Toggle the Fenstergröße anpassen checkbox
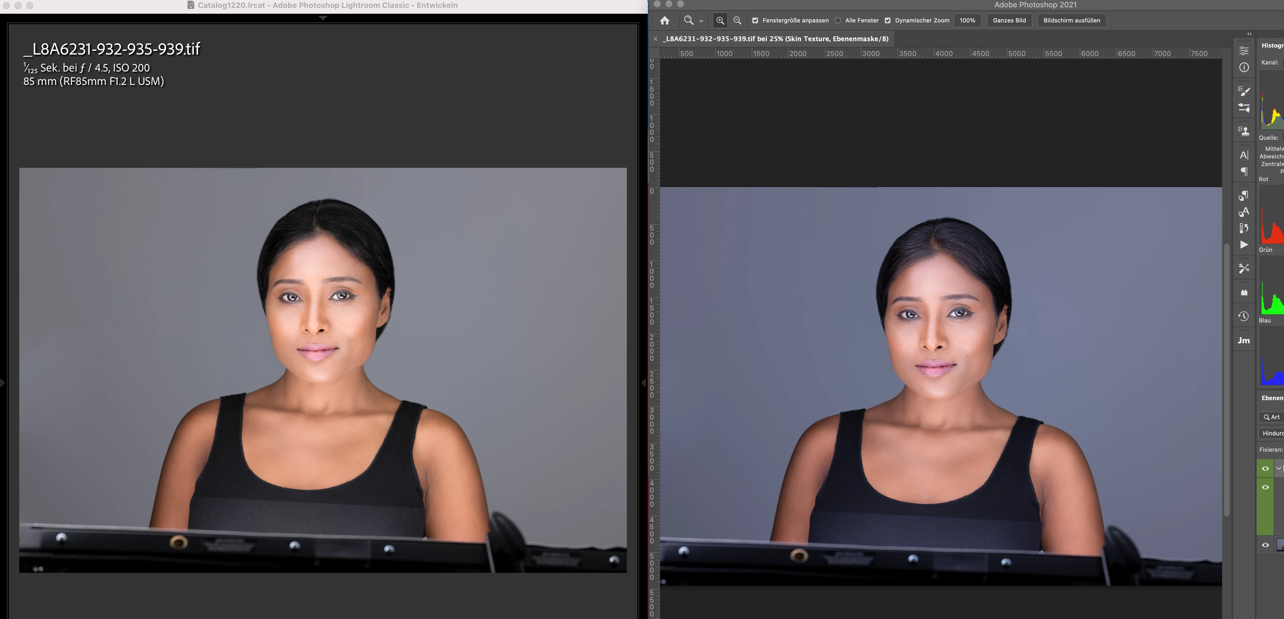Image resolution: width=1284 pixels, height=619 pixels. 755,20
